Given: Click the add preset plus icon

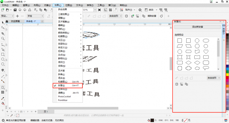Looking at the screenshot, I should (18, 16).
